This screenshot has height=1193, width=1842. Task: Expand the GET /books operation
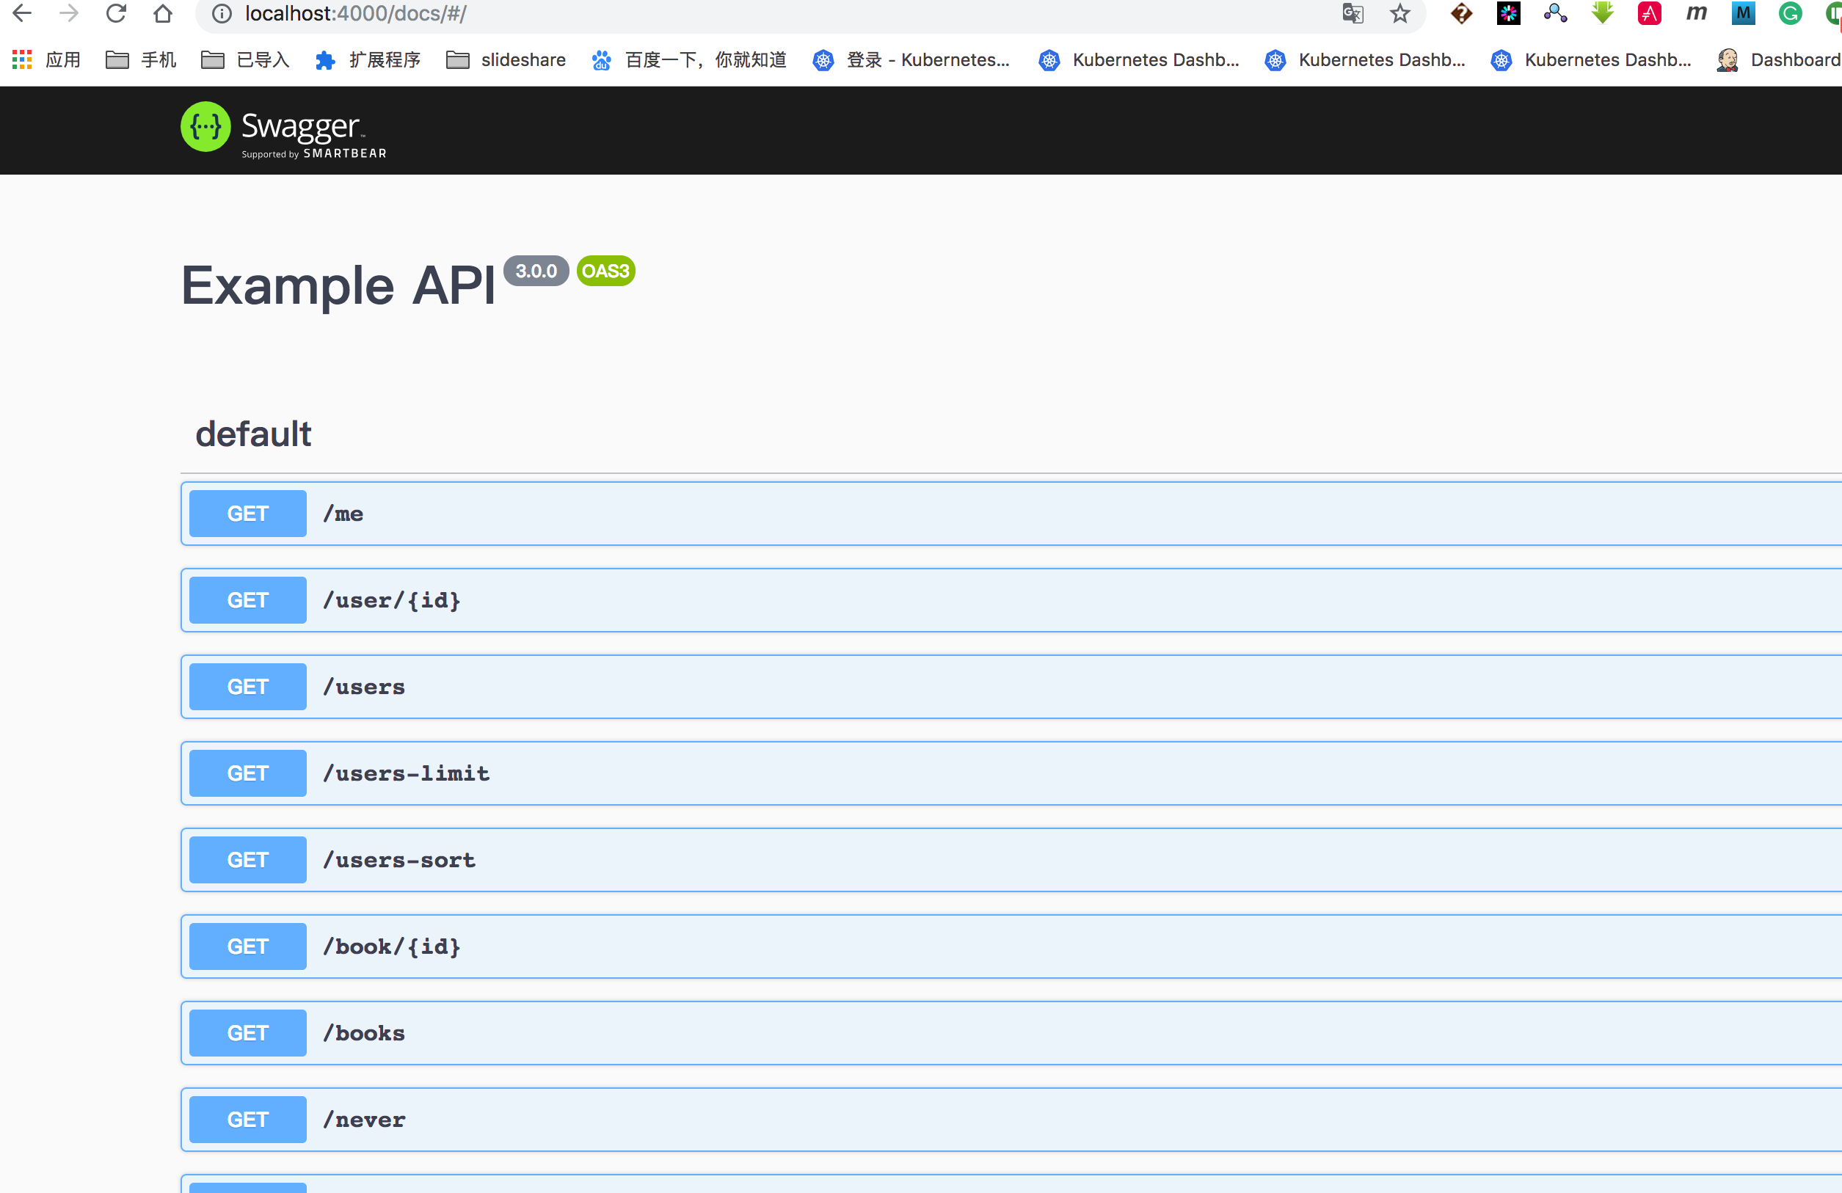pos(1011,1034)
